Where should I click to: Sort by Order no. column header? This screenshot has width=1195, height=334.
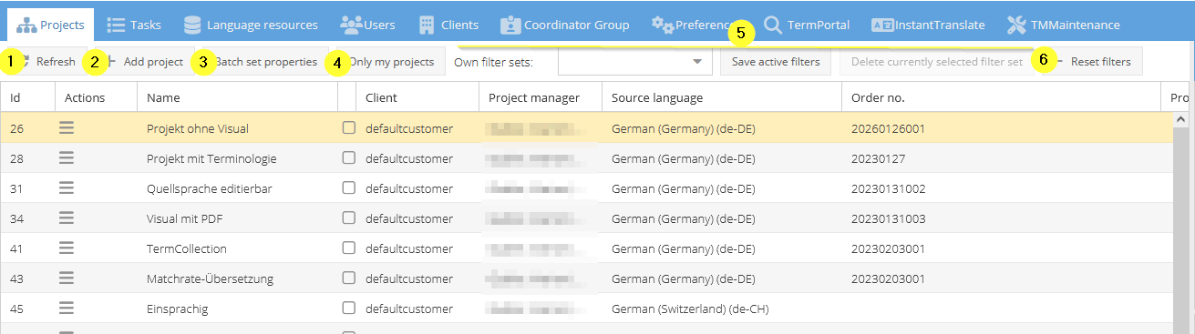pyautogui.click(x=1001, y=97)
